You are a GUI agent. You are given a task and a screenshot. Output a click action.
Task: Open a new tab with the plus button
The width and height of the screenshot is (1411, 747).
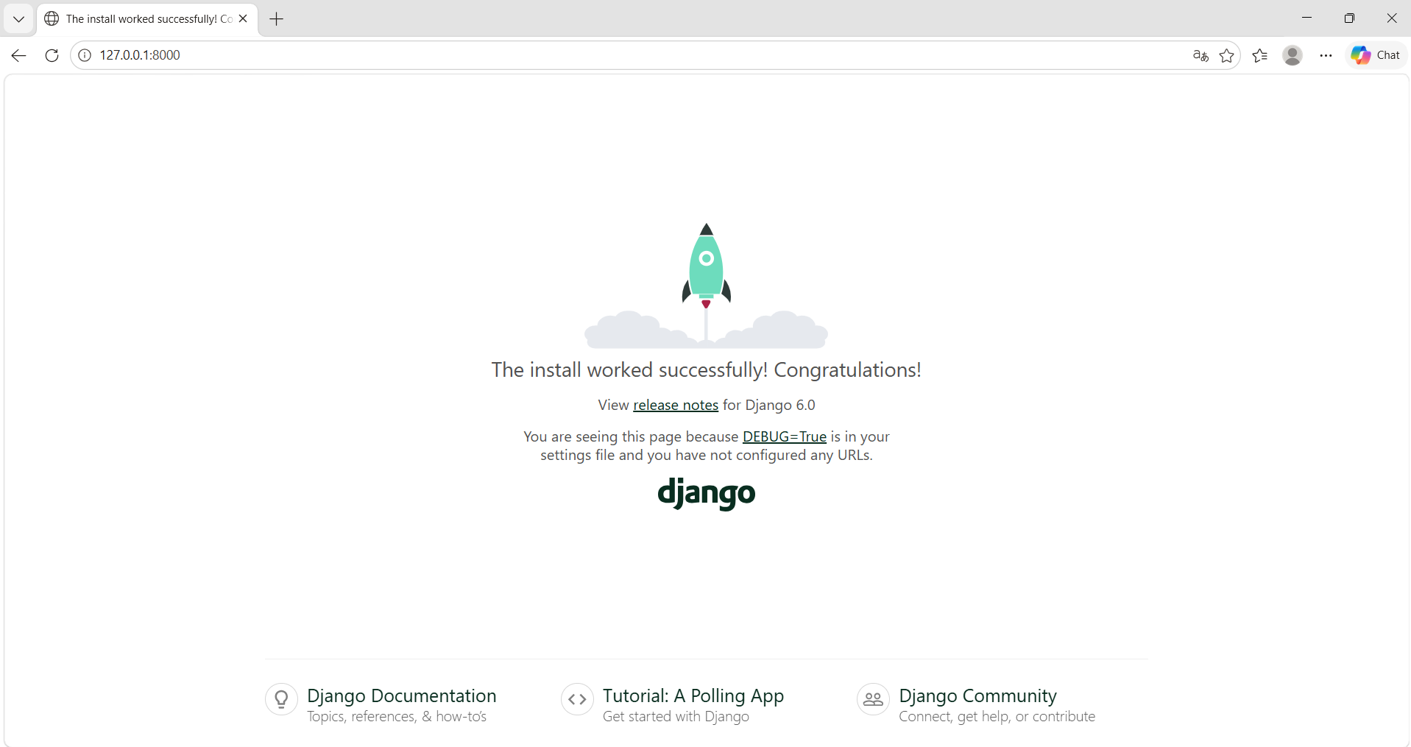277,19
